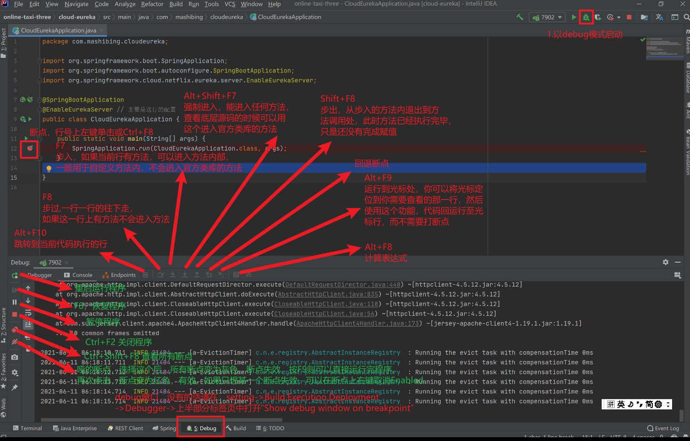Switch to the Debugger tab
The height and width of the screenshot is (441, 690).
40,275
